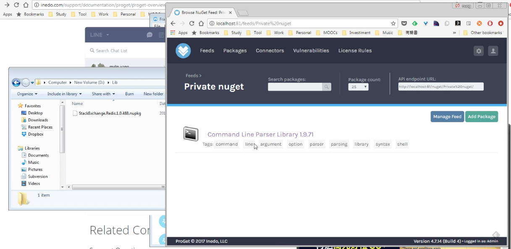Screen dimensions: 511x249
Task: Bookmark the localhost page with the star icon
Action: tap(393, 24)
